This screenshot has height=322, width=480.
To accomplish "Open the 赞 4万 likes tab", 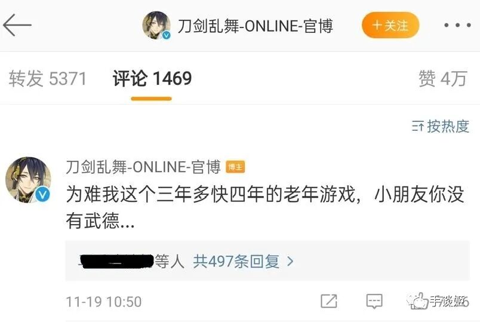I will click(x=442, y=78).
